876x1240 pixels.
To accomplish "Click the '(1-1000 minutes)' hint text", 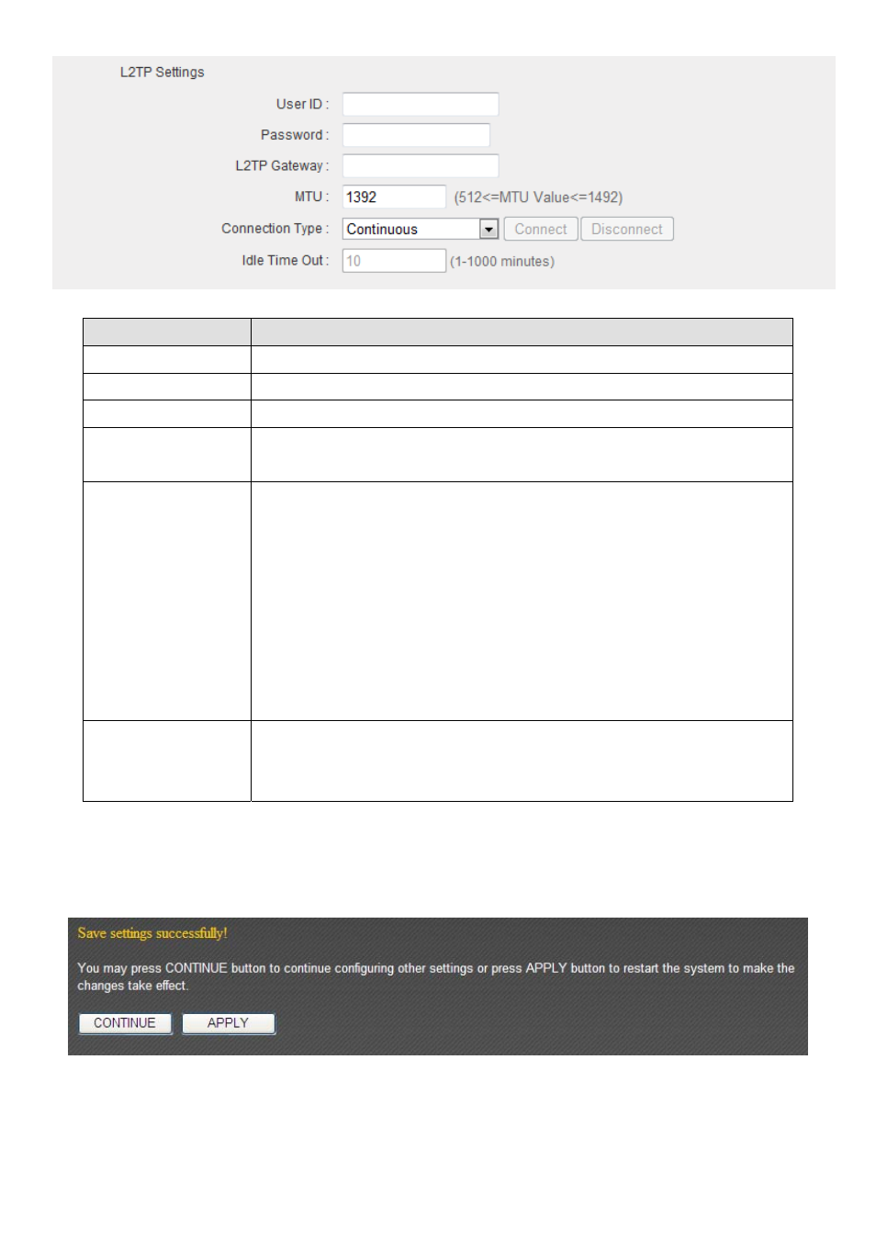I will pyautogui.click(x=502, y=262).
